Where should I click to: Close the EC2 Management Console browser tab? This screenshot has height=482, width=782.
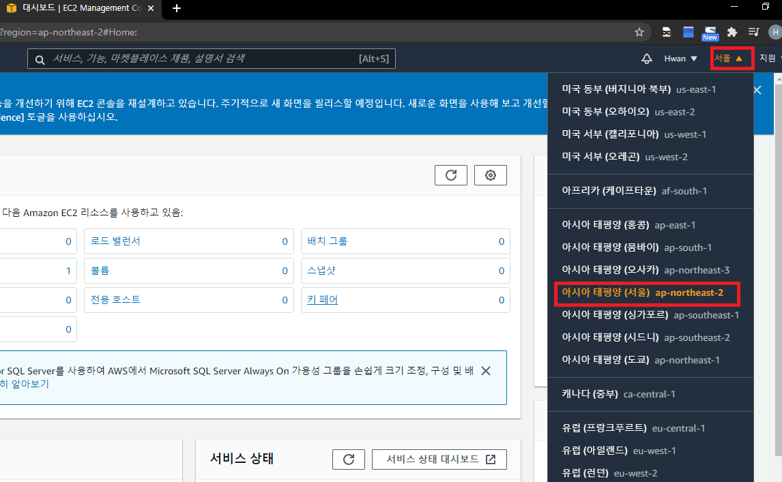coord(151,8)
